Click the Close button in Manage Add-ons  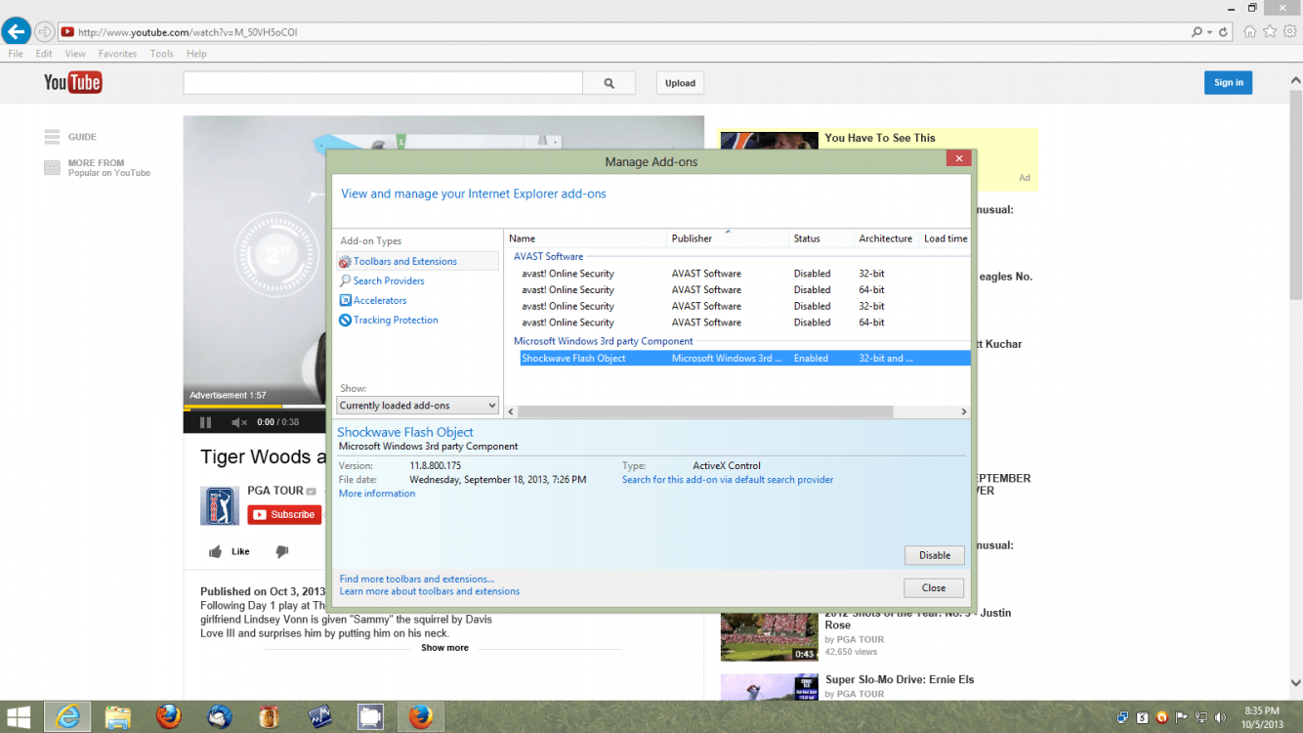tap(934, 587)
